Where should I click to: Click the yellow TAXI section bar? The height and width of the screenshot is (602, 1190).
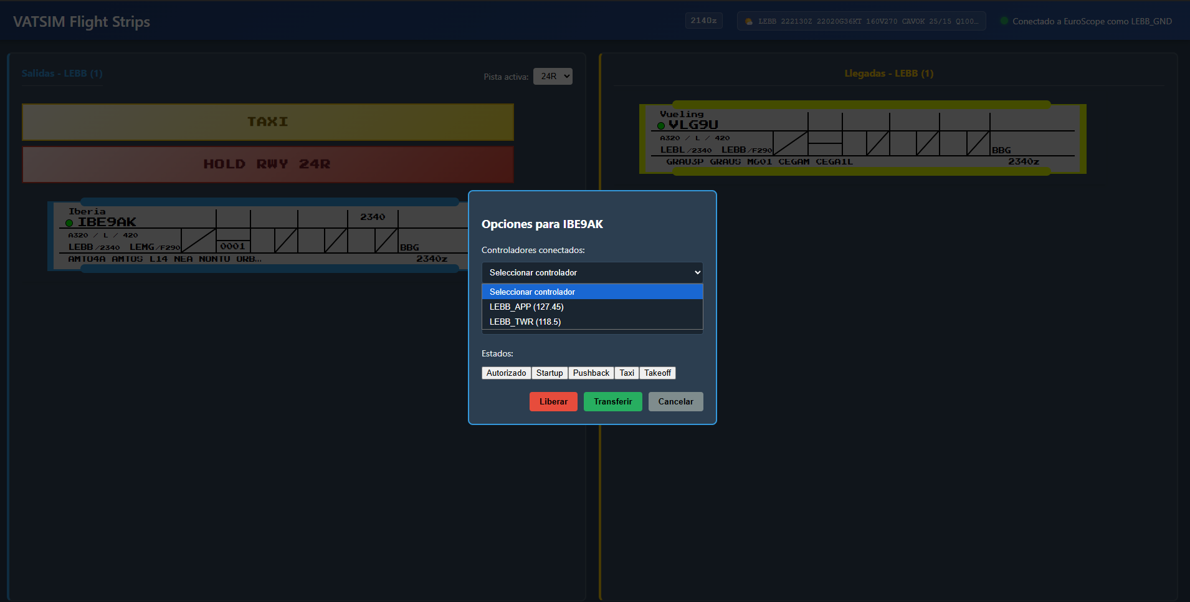(268, 122)
